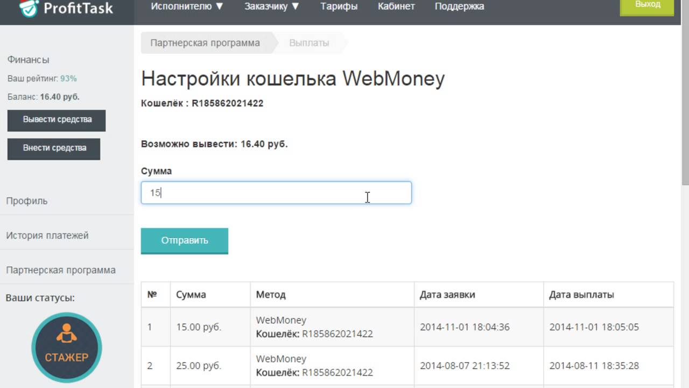Click request date 2014-08-07 21:13:52

click(465, 366)
